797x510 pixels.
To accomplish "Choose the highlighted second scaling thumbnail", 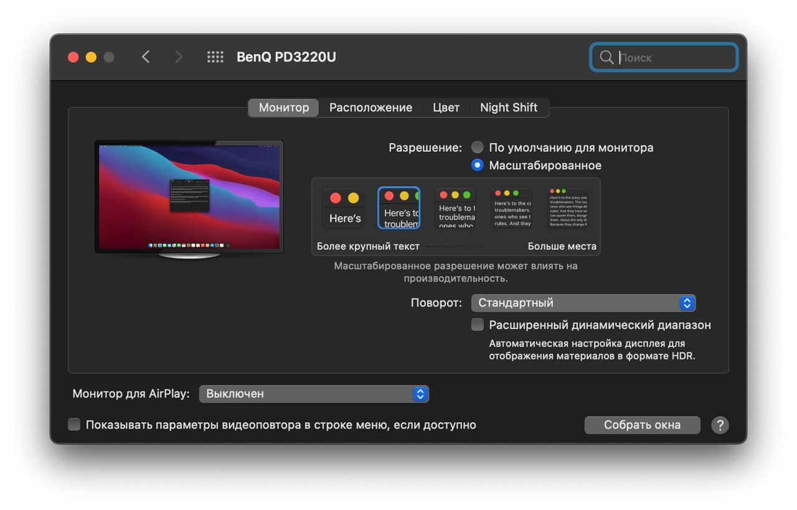I will (x=398, y=208).
